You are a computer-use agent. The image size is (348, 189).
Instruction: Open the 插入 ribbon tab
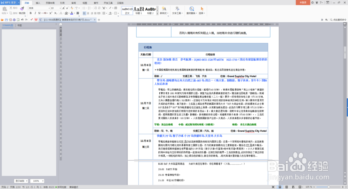click(38, 3)
